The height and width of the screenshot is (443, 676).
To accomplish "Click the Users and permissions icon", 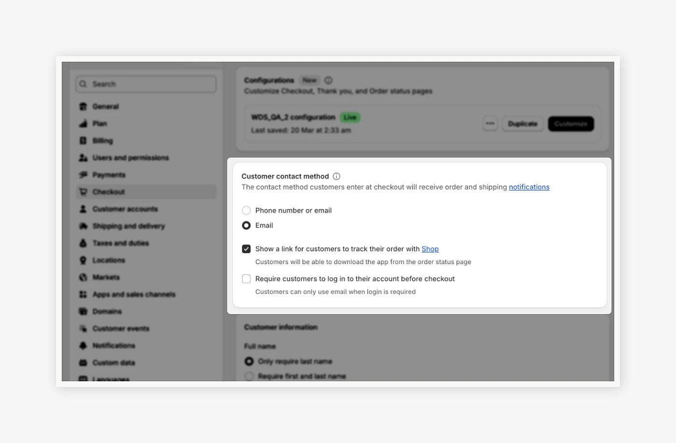I will click(83, 158).
